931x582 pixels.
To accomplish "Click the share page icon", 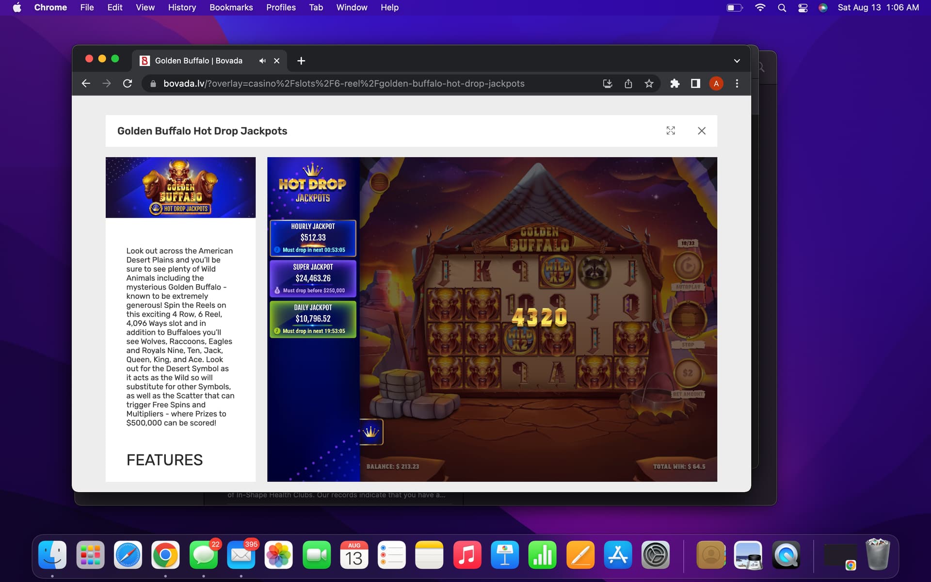I will coord(628,83).
